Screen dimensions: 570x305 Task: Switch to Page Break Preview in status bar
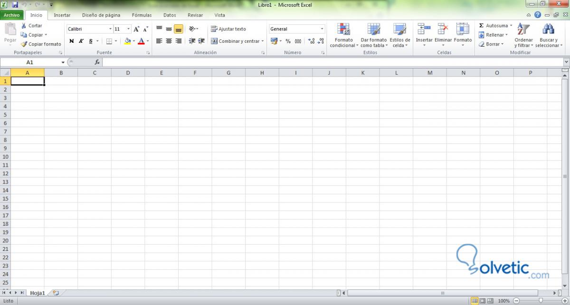pyautogui.click(x=490, y=301)
